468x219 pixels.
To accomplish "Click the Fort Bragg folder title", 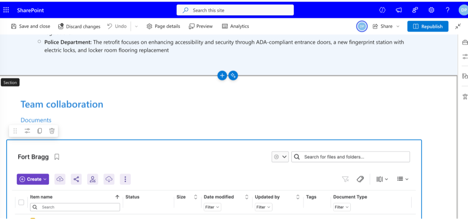I will click(x=33, y=157).
